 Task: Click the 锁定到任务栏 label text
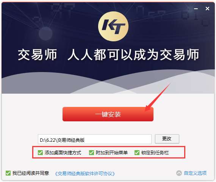(155, 153)
